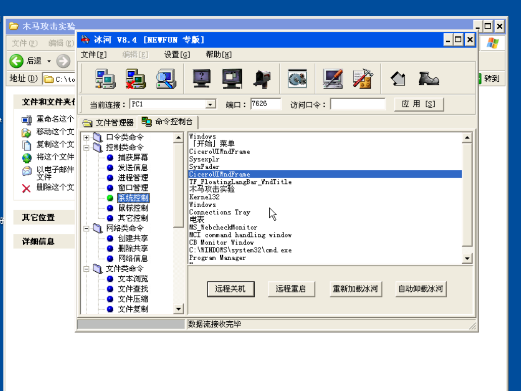
Task: Click the command tree scroll down arrow
Action: click(178, 309)
